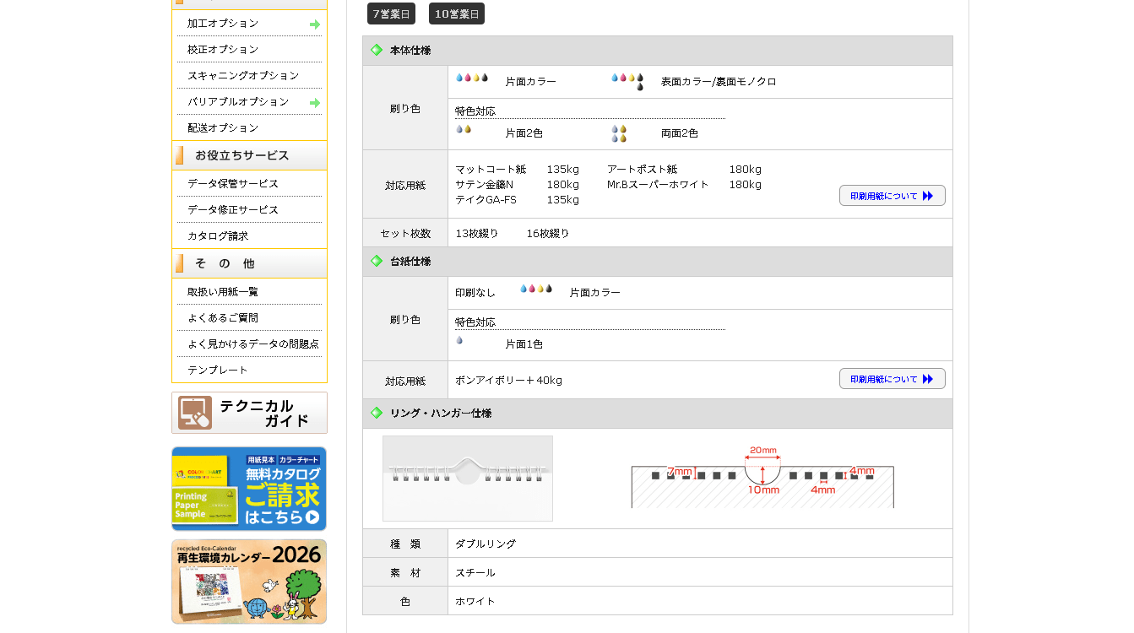Screen dimensions: 1134x633
Task: Click the double ring hanger photo
Action: 468,479
